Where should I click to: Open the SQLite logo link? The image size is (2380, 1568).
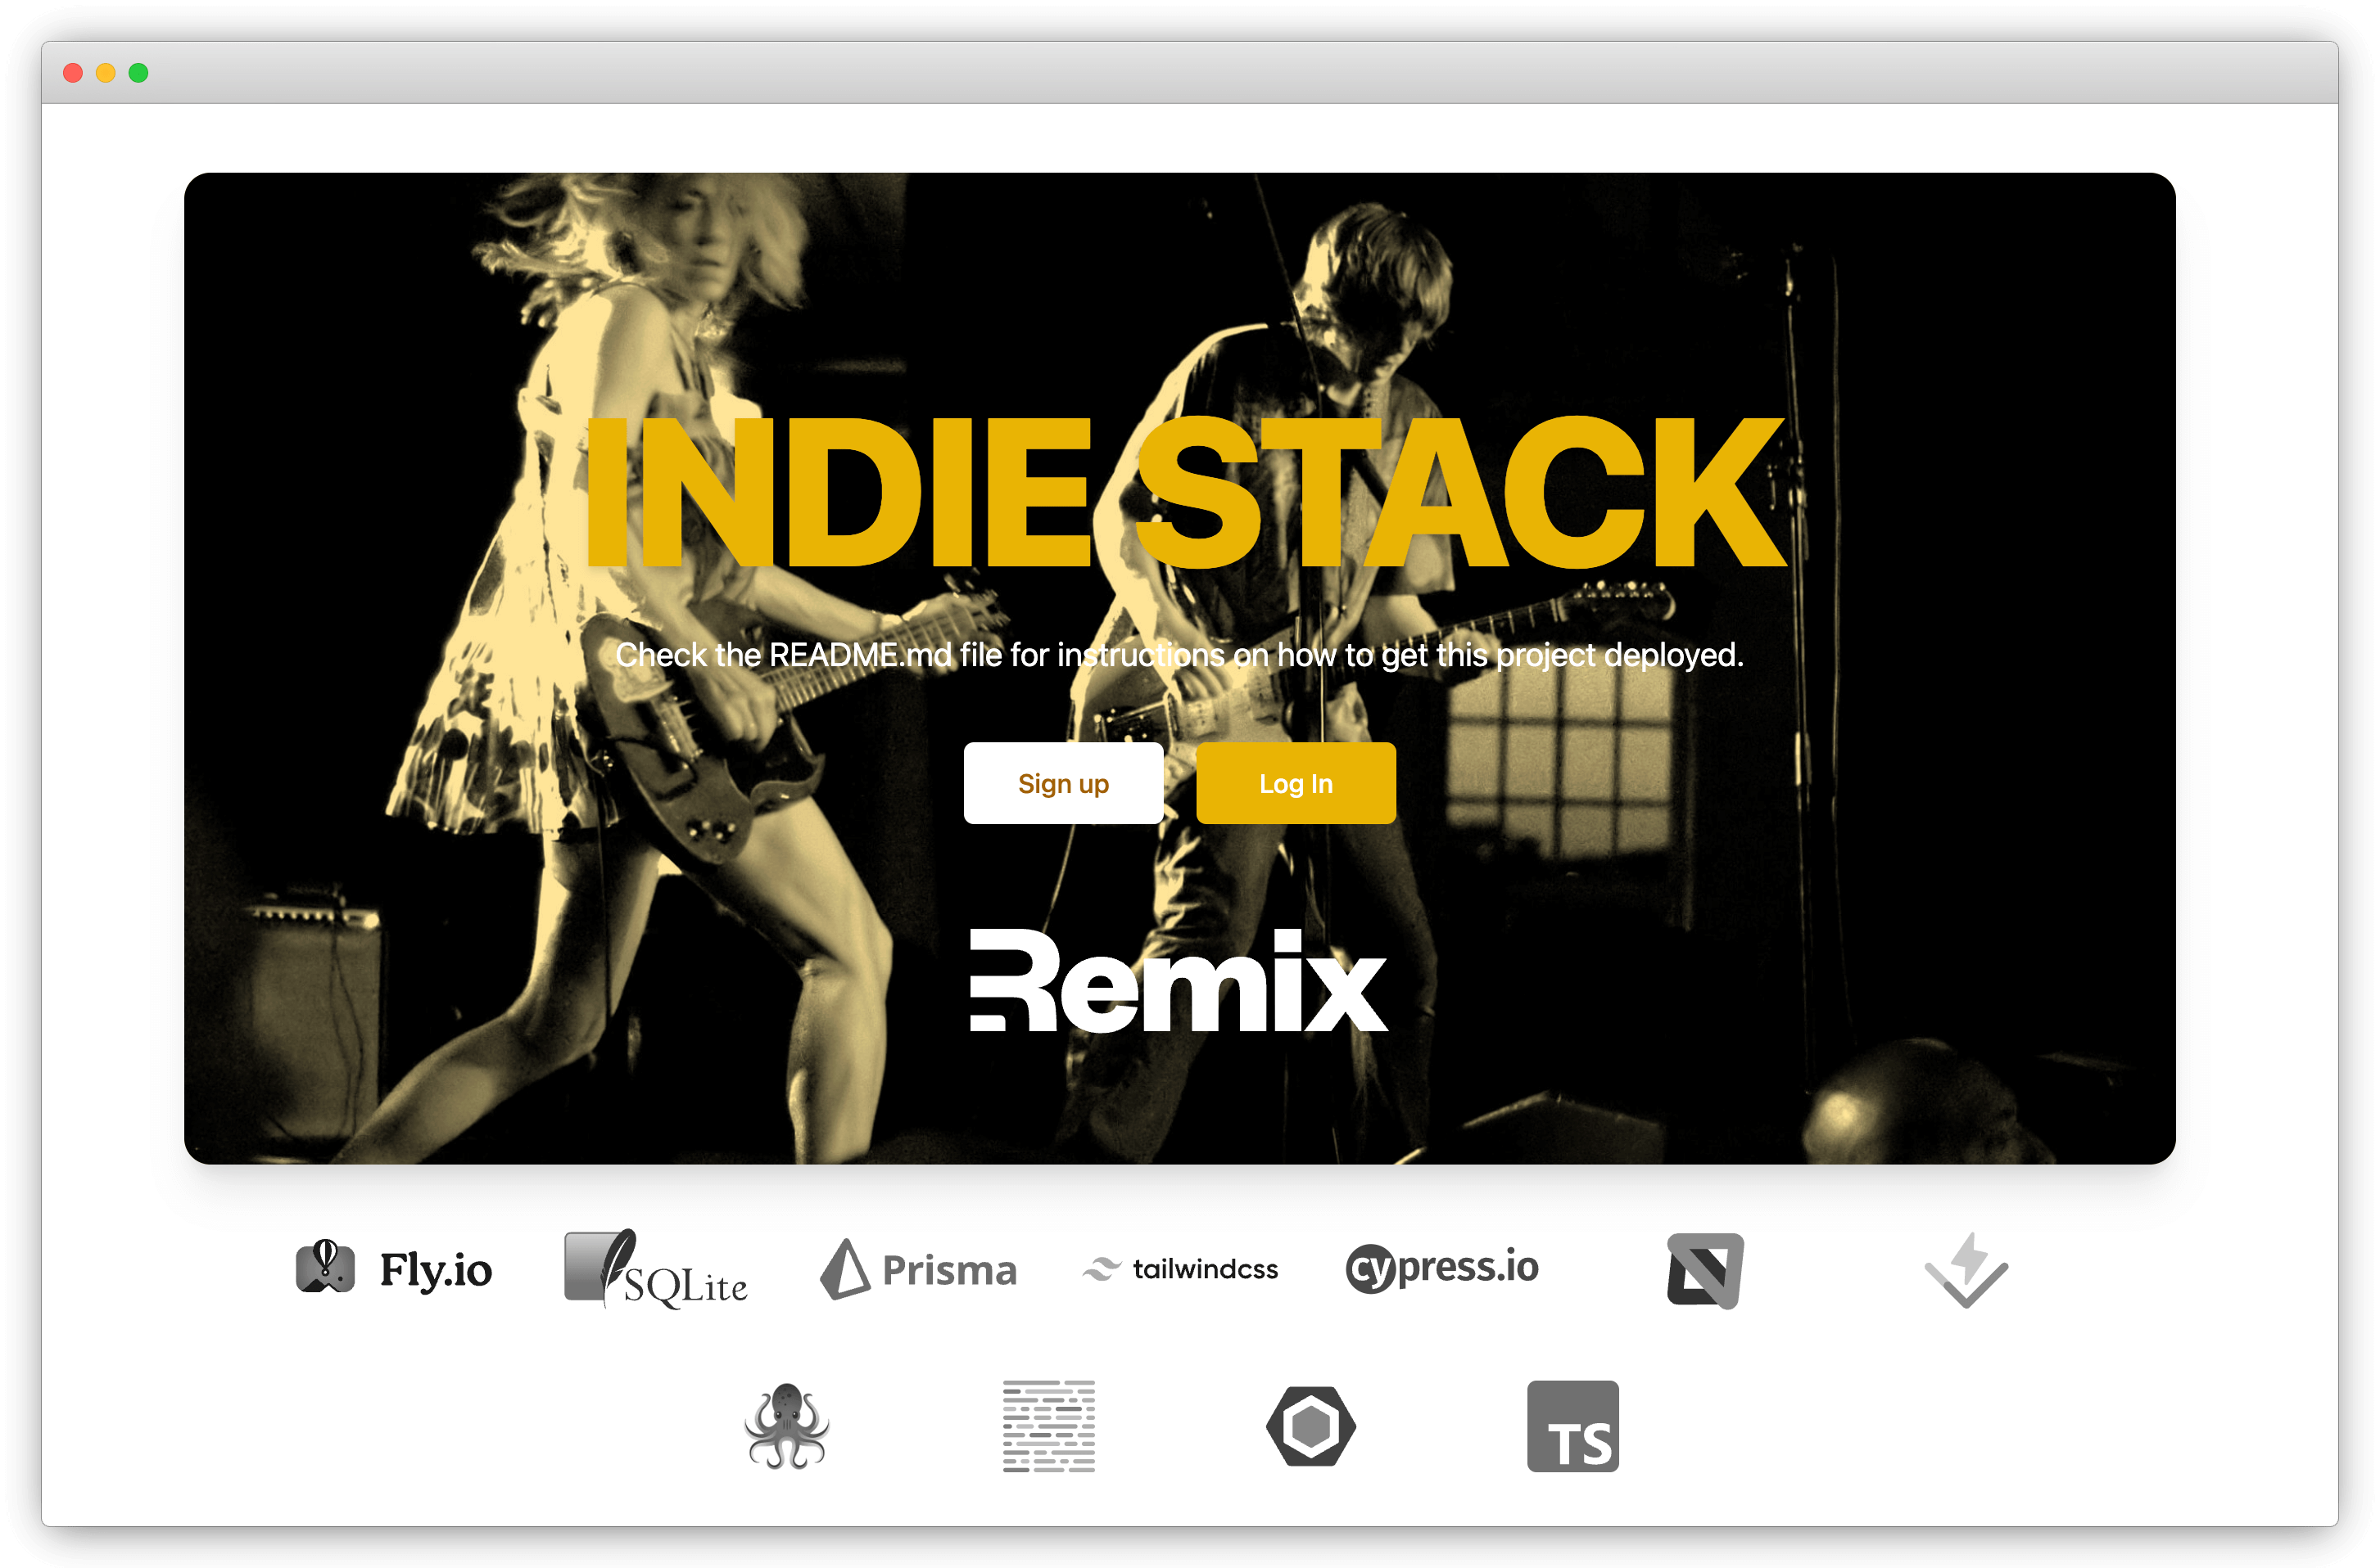(655, 1269)
